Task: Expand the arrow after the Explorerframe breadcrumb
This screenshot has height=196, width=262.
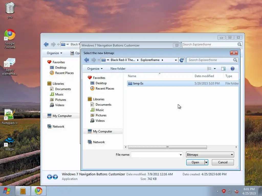Action: [162, 60]
